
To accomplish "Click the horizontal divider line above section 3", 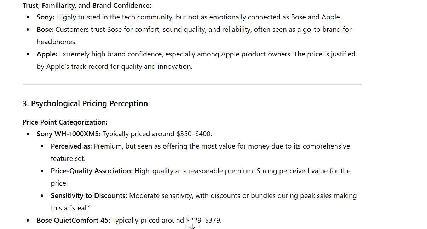I will coord(192,84).
